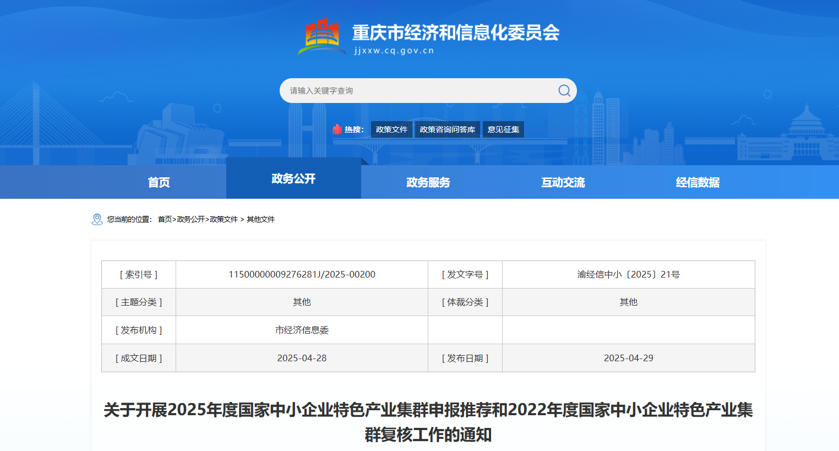Viewport: 839px width, 451px height.
Task: Click 其他文件 in the breadcrumb path
Action: point(260,219)
